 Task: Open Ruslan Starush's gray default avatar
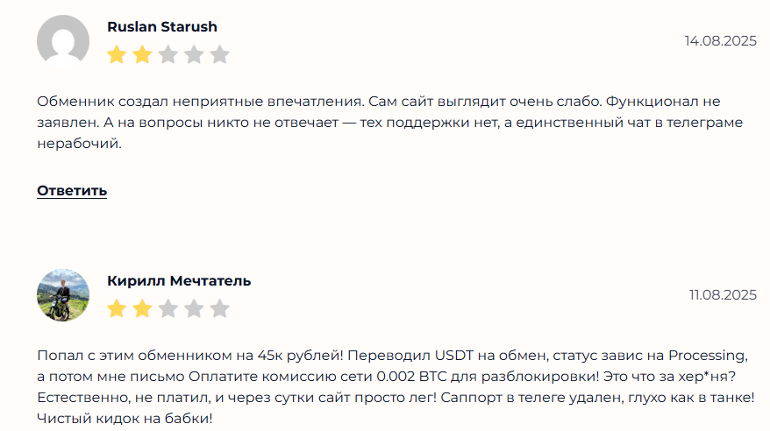coord(63,41)
